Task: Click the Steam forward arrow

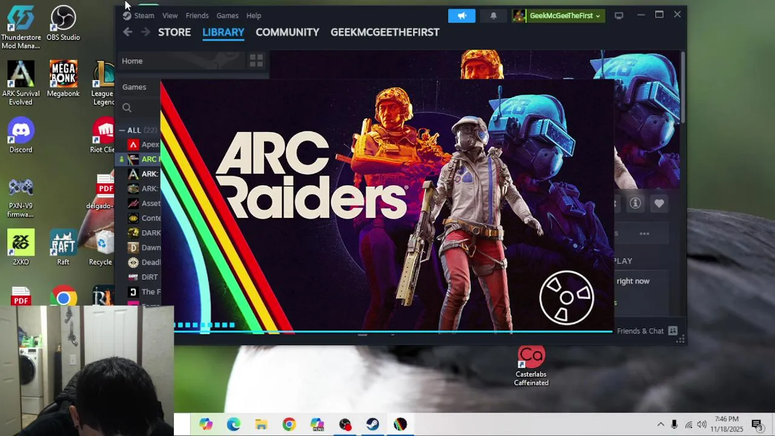Action: pos(145,32)
